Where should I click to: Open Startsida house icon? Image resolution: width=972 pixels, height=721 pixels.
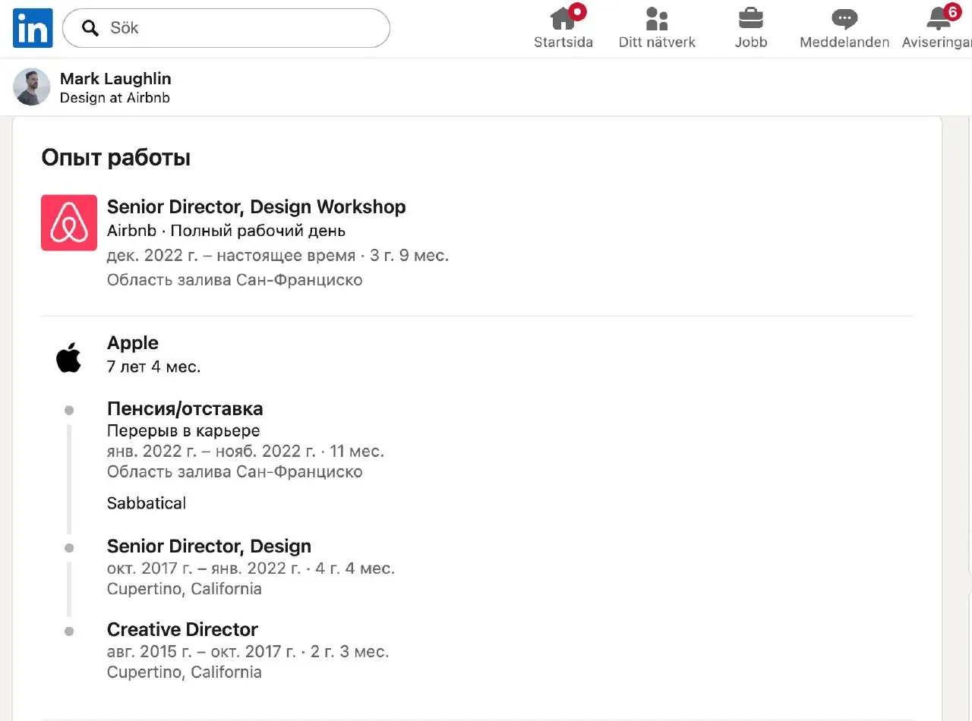tap(563, 17)
